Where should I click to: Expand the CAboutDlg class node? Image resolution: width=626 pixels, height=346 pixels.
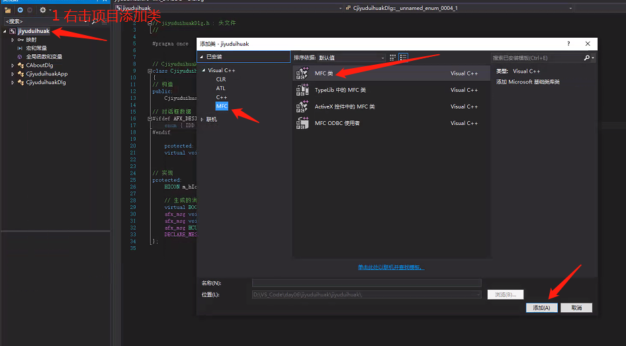[x=13, y=65]
